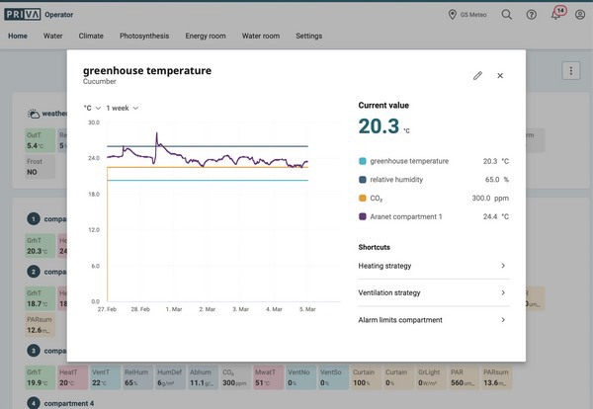Switch to the Climate tab

click(x=91, y=36)
